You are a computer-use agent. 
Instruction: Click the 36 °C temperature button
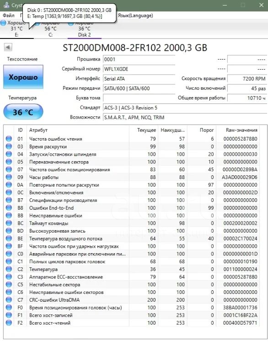23,112
